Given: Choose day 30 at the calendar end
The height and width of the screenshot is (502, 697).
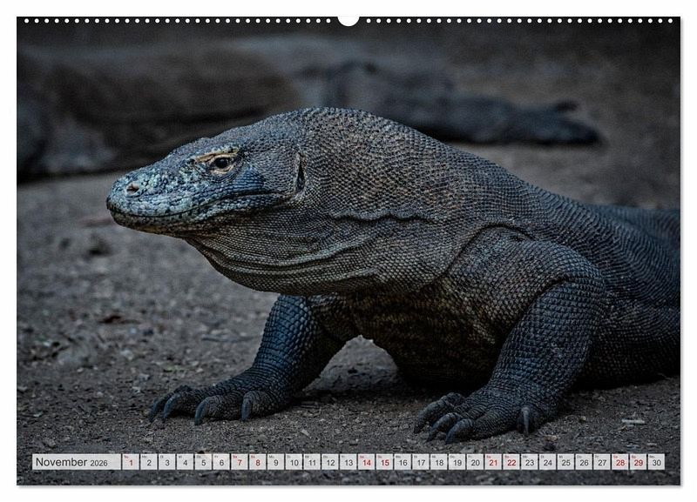Looking at the screenshot, I should [656, 462].
